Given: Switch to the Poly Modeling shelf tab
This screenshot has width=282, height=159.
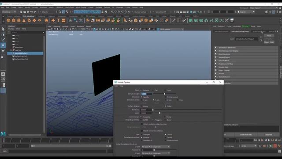Looking at the screenshot, I should click(x=29, y=16).
